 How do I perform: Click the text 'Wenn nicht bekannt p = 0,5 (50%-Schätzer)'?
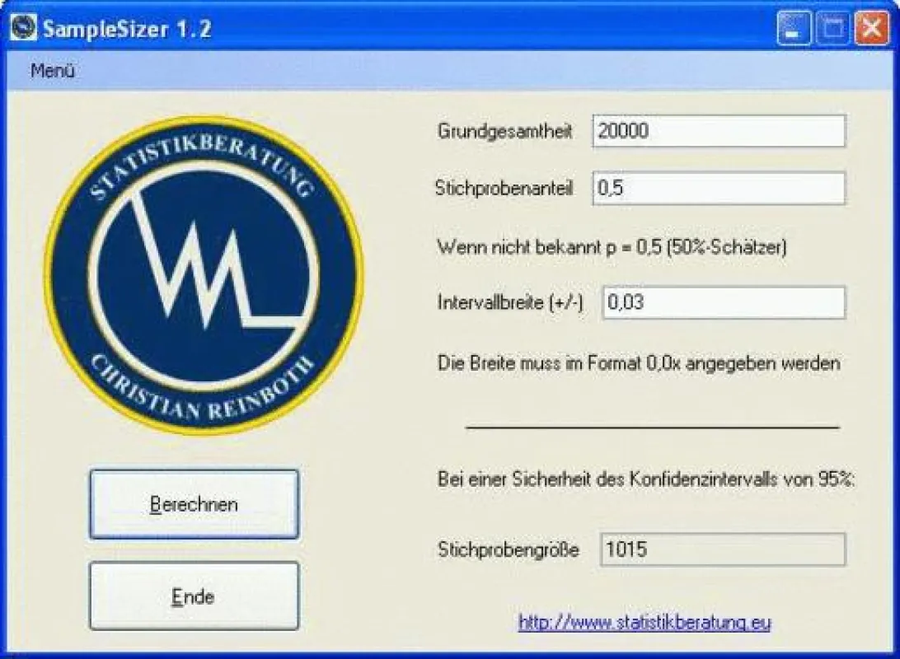pos(612,247)
